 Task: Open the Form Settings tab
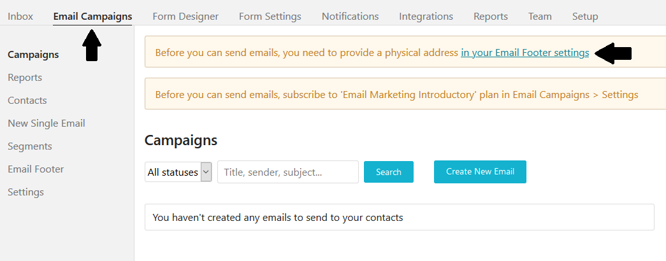point(270,17)
